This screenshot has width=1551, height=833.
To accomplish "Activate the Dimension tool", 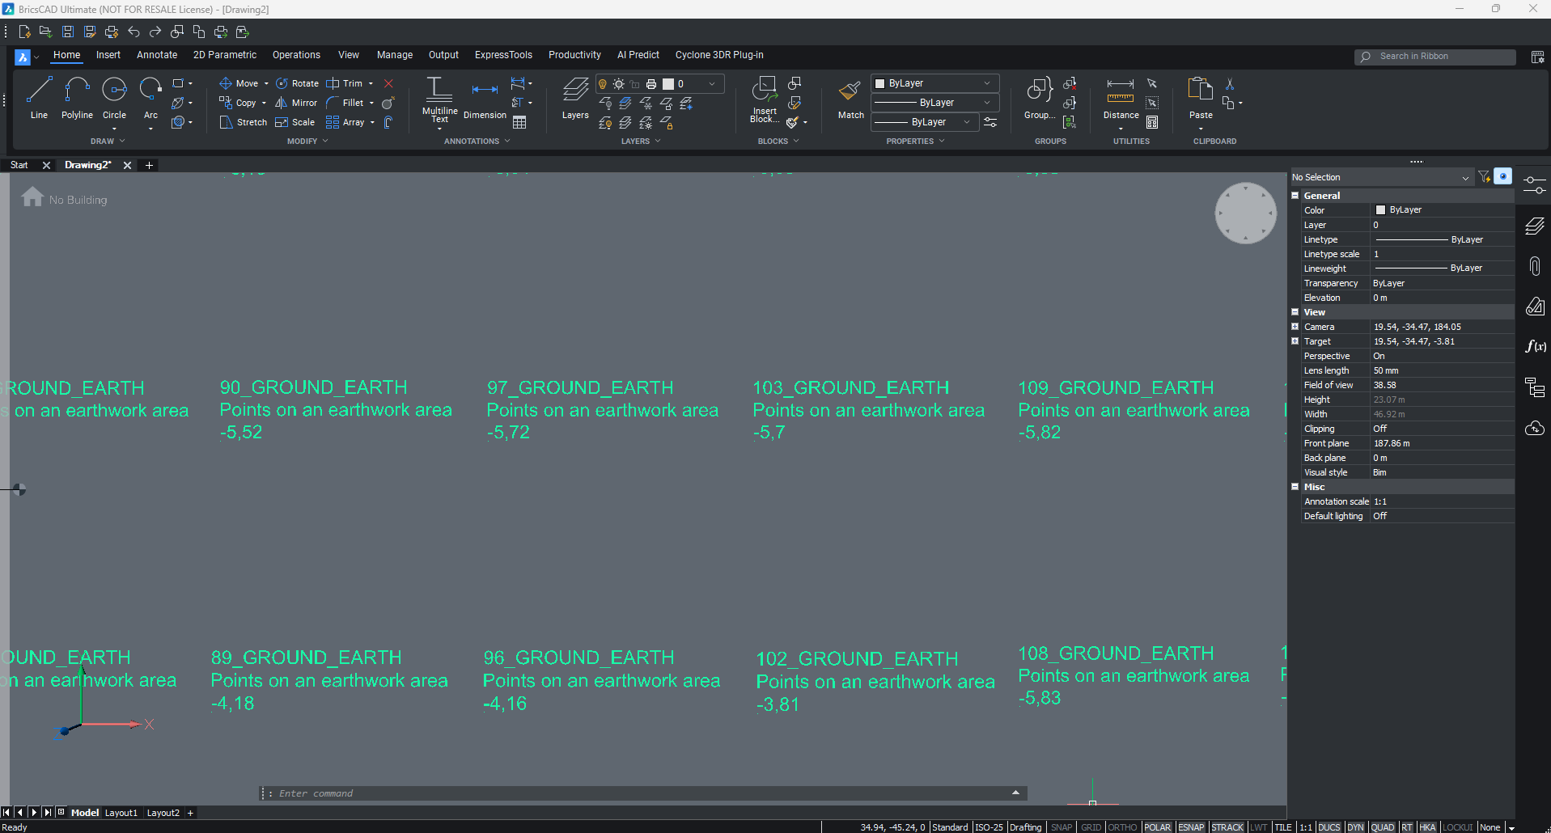I will (x=485, y=91).
